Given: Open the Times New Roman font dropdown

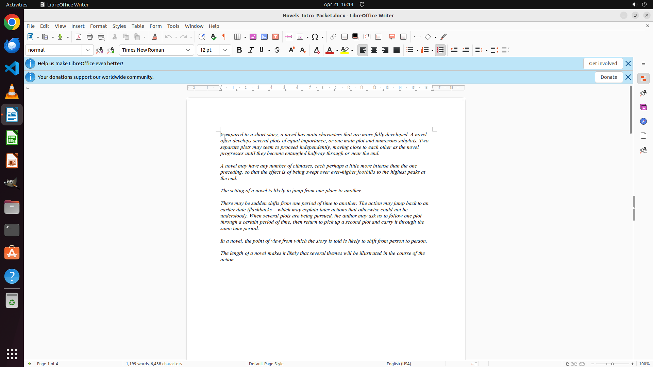Looking at the screenshot, I should (188, 50).
